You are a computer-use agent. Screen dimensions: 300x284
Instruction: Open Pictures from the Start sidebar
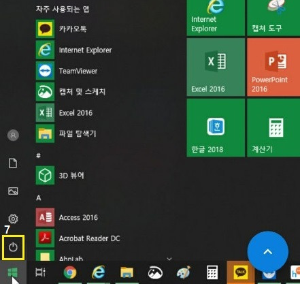(x=13, y=191)
